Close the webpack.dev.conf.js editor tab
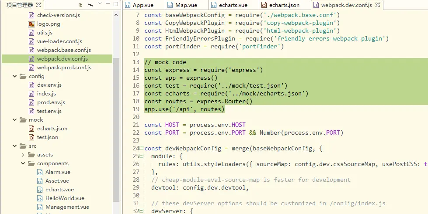 click(x=378, y=5)
